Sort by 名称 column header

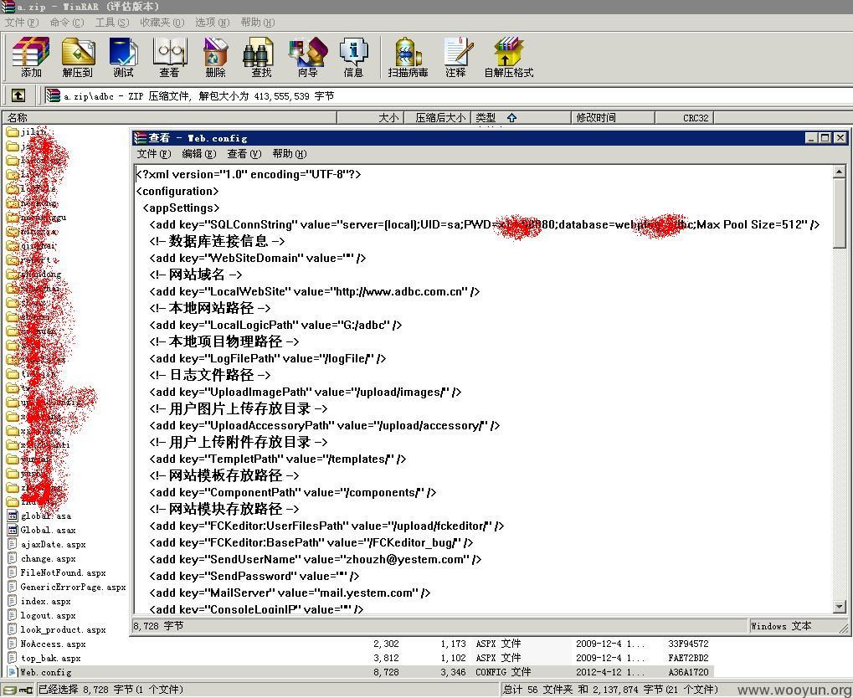pyautogui.click(x=170, y=117)
